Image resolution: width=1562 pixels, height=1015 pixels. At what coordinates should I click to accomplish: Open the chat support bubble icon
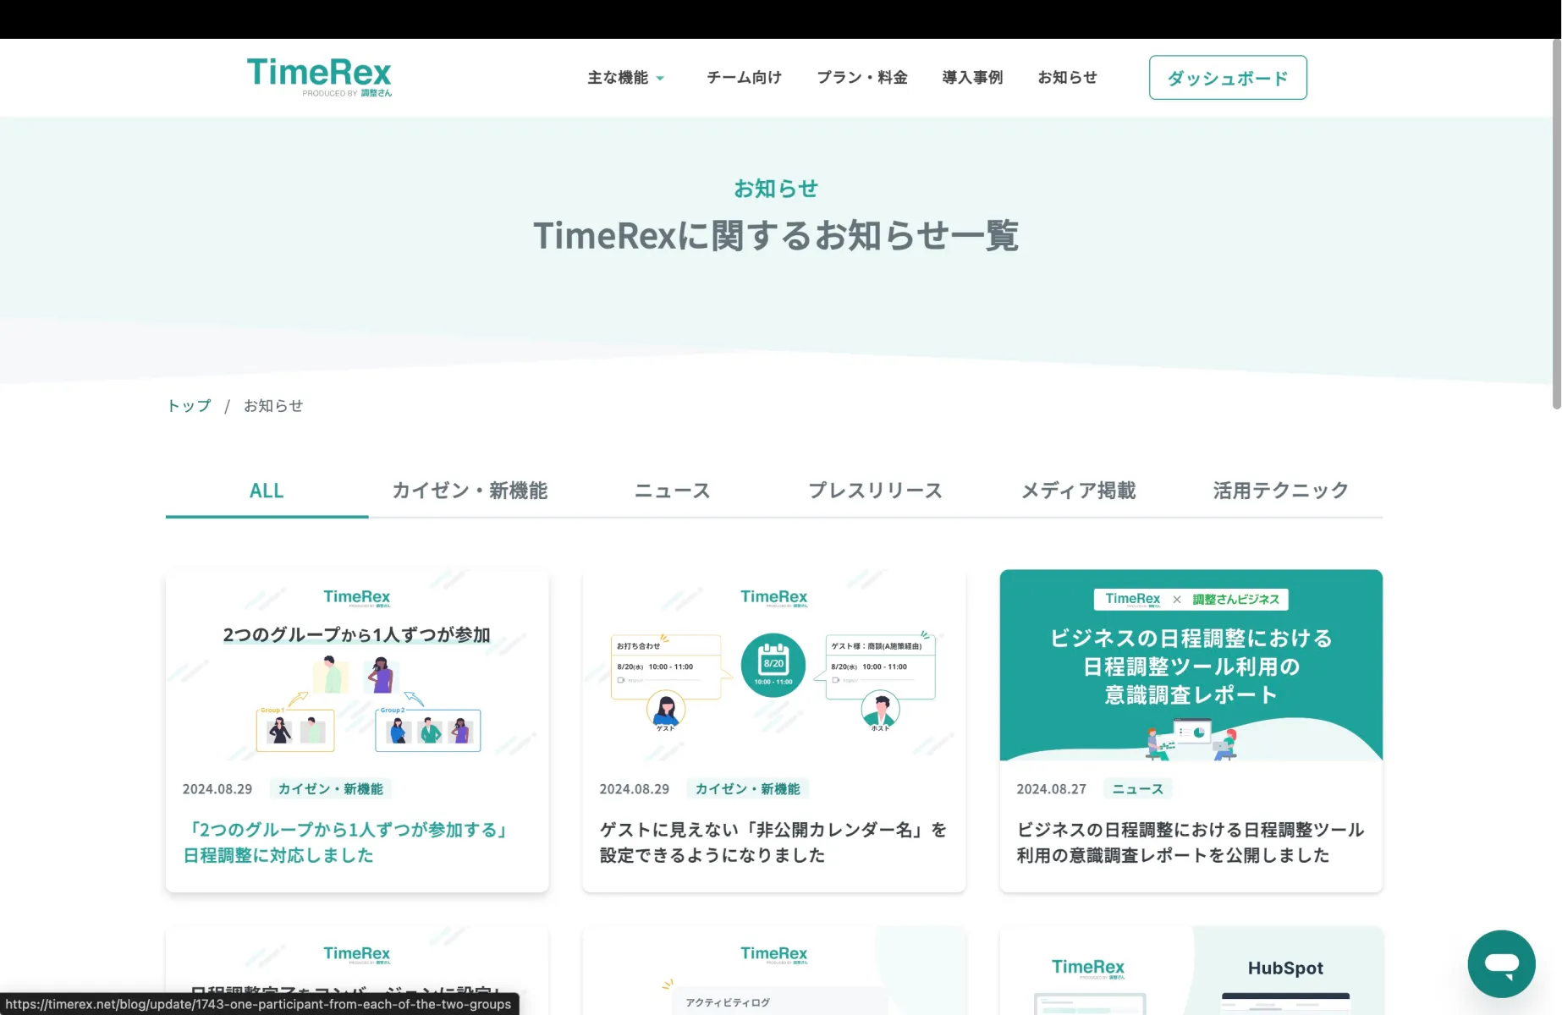tap(1501, 963)
